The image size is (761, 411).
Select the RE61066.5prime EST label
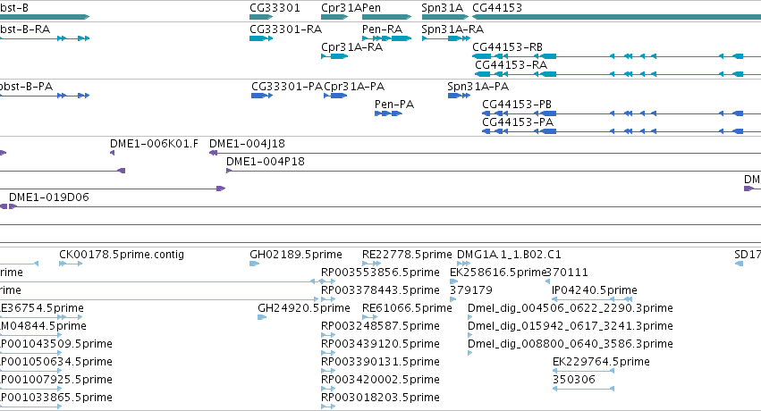pos(407,308)
